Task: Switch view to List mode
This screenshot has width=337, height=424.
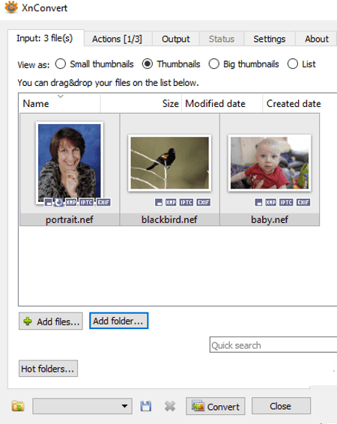Action: pyautogui.click(x=293, y=64)
